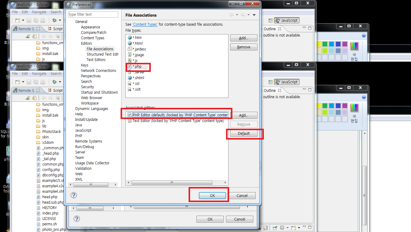Click OK in the Preferences dialog behind

tap(210, 219)
